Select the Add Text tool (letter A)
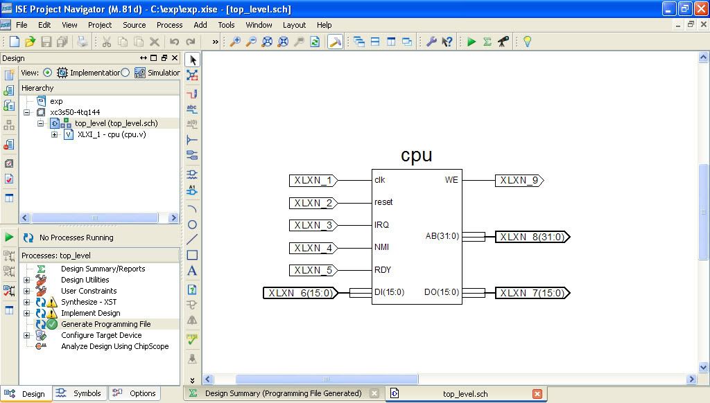This screenshot has width=710, height=403. [192, 271]
